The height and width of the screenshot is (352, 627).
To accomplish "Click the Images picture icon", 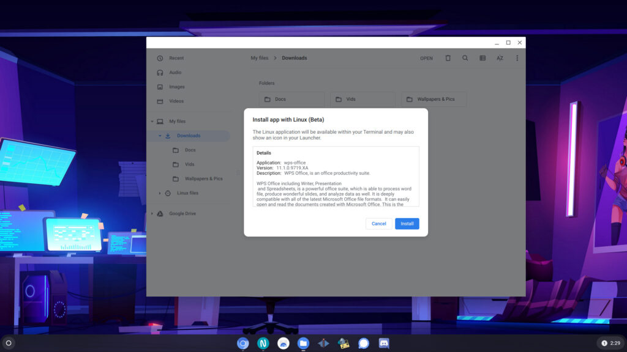I will [x=160, y=87].
